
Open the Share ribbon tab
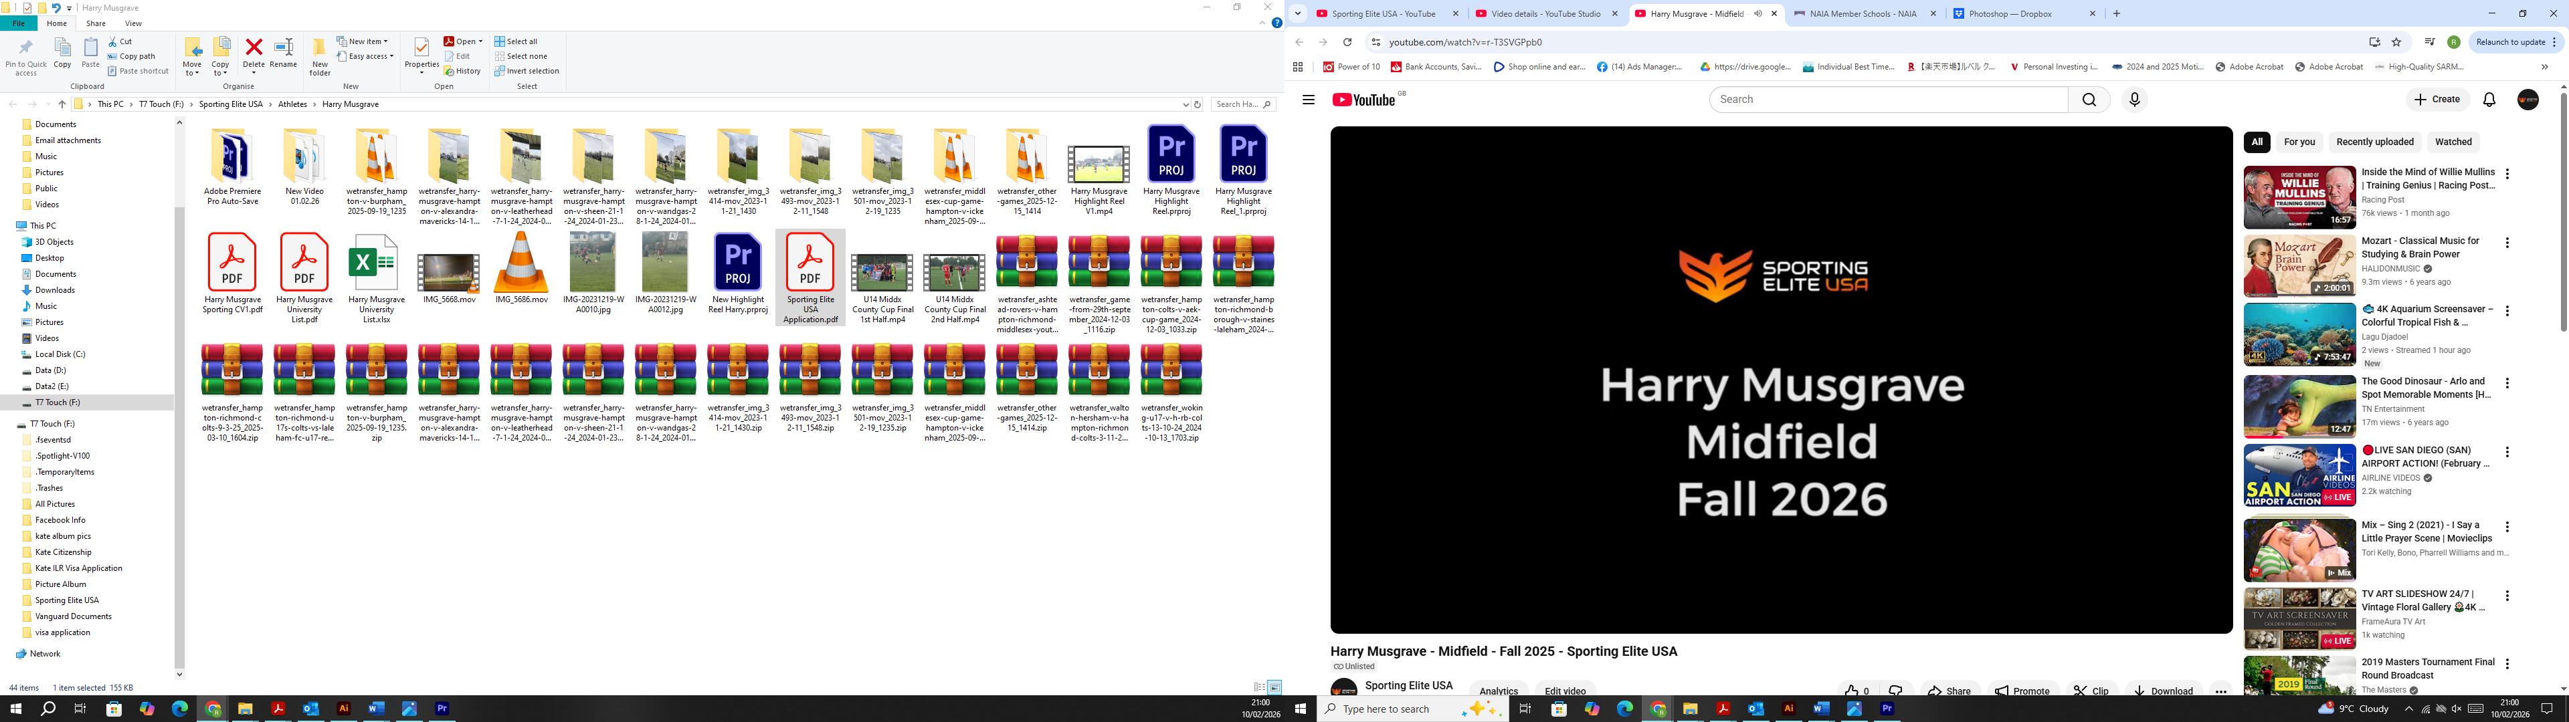96,23
